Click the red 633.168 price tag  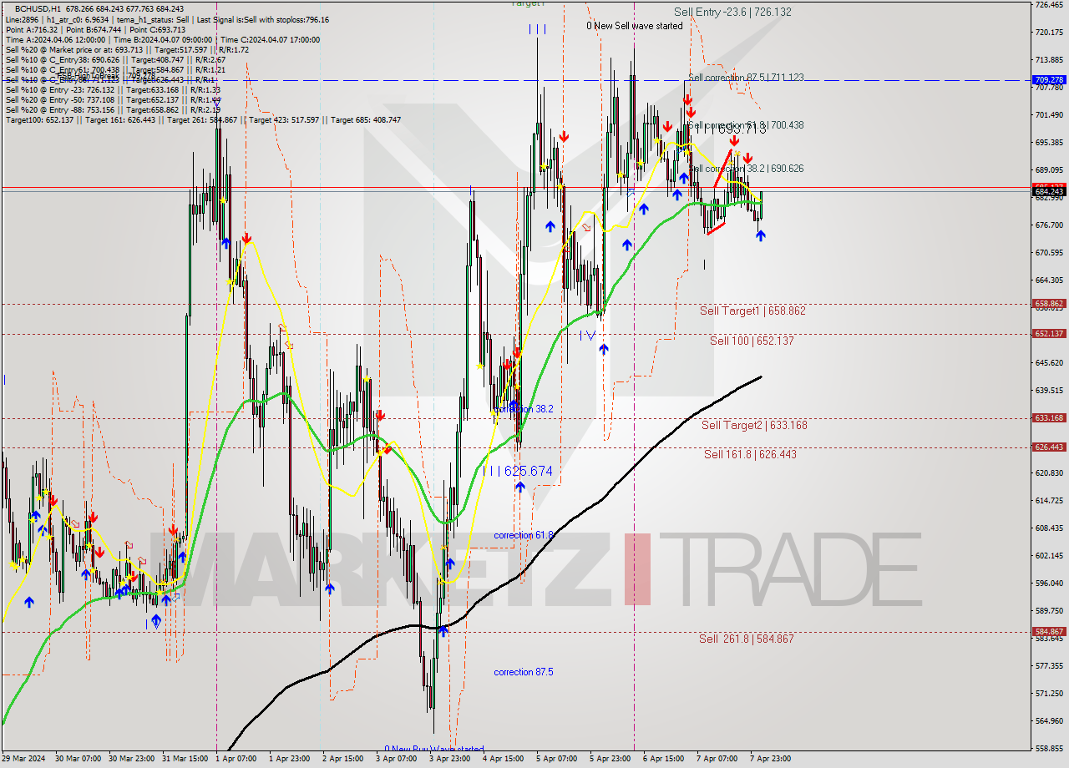[x=1049, y=417]
